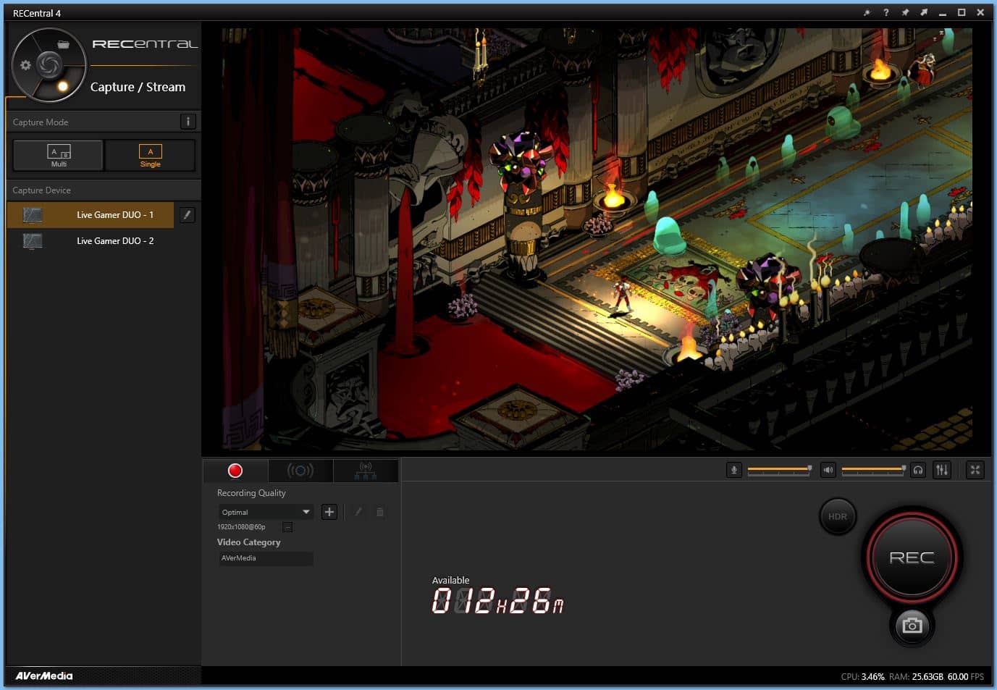
Task: Open the file folder on the dial
Action: 63,45
